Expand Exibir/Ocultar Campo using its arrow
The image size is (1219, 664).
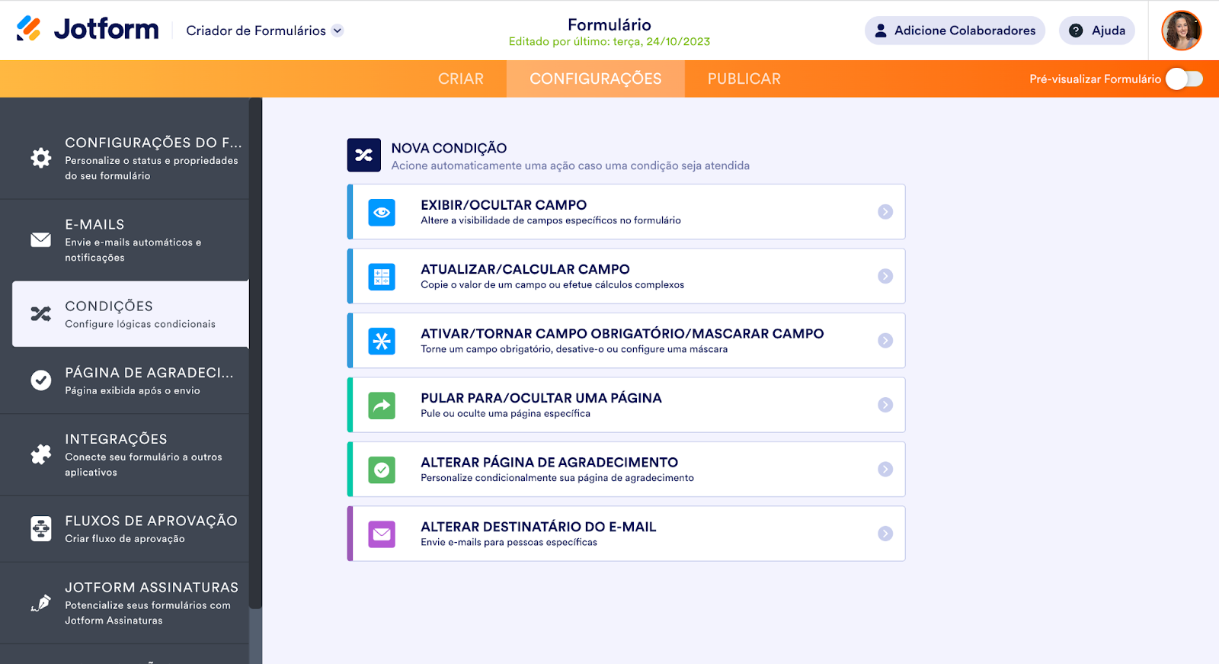click(x=885, y=212)
